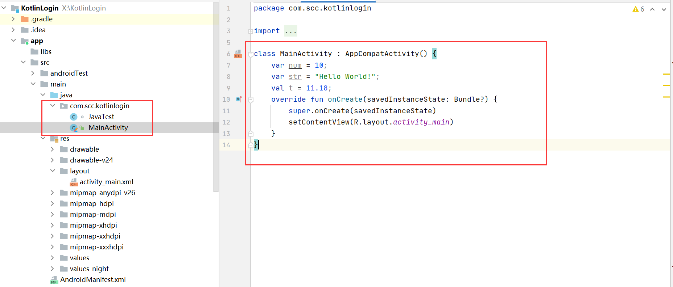The image size is (673, 287).
Task: Collapse the src folder
Action: pyautogui.click(x=23, y=62)
